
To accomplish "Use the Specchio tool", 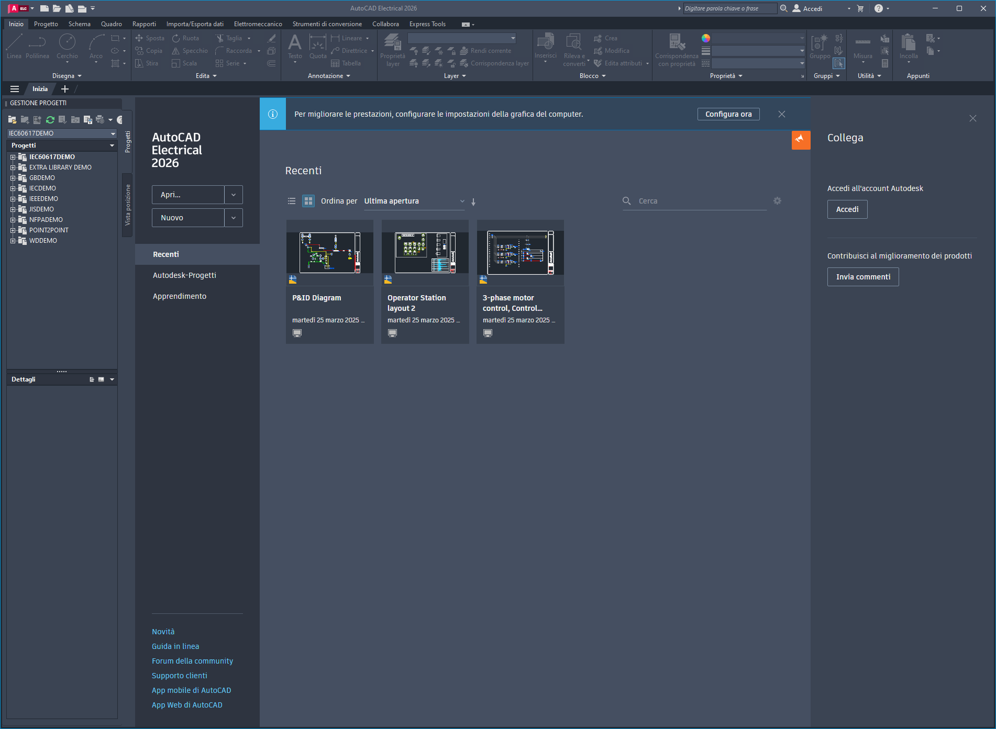I will (190, 51).
